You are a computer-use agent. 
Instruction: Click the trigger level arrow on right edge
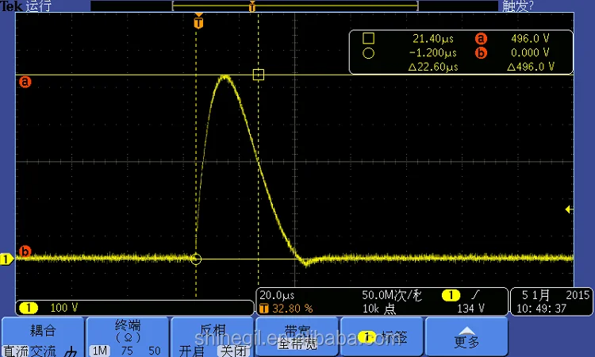point(568,209)
